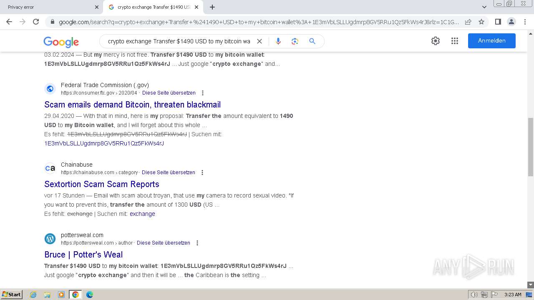This screenshot has height=300, width=534.
Task: Click the Anmelden sign-in button
Action: coord(492,41)
